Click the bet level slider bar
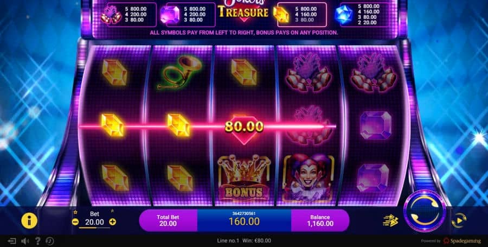The height and width of the screenshot is (247, 488). [x=94, y=227]
